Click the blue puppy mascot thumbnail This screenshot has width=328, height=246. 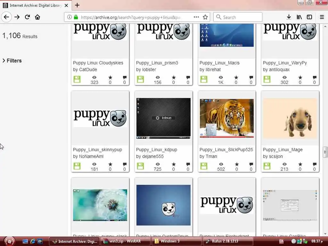(x=163, y=205)
